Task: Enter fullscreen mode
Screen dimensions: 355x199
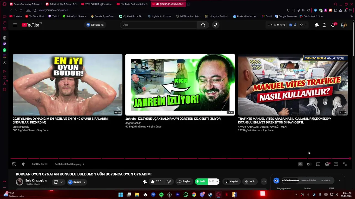Action: coord(345,164)
